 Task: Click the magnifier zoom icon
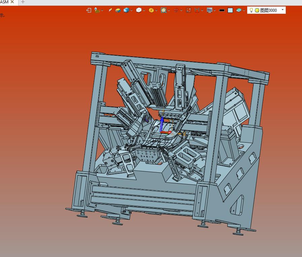click(x=164, y=10)
